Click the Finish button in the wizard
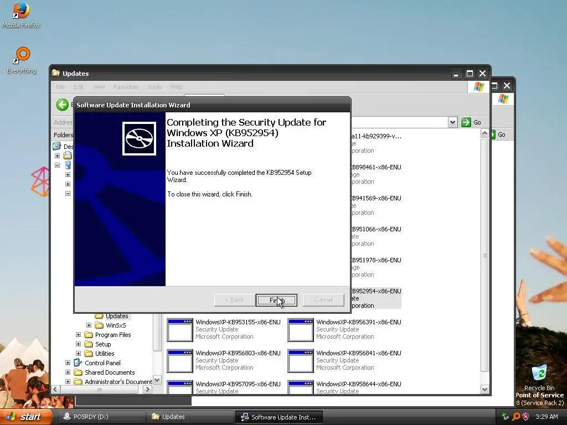 coord(276,300)
